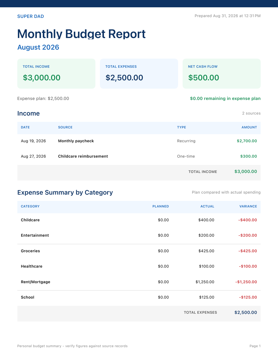Viewport: 278px width, 360px height.
Task: Click the Entertainment actual $200.00 cell
Action: coord(206,235)
